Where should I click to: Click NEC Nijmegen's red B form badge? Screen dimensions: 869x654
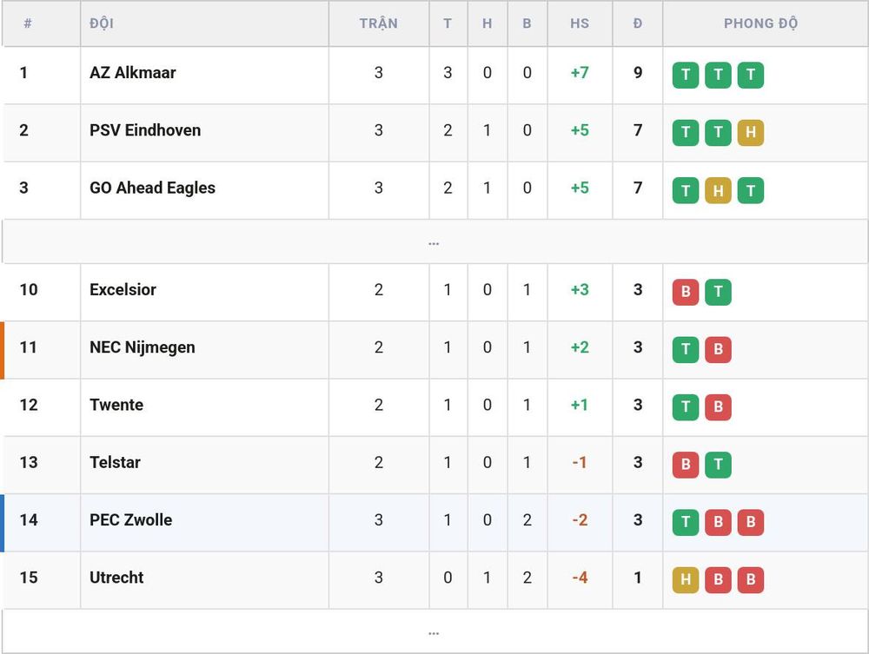[x=719, y=349]
